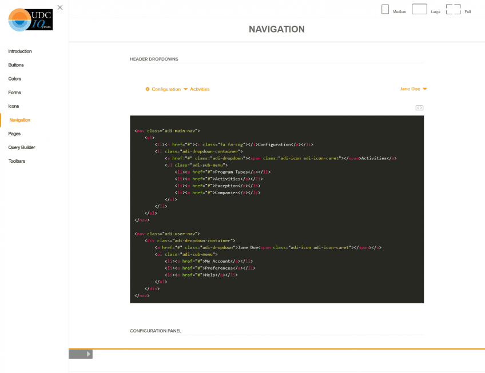Click the Large size label

(x=435, y=12)
